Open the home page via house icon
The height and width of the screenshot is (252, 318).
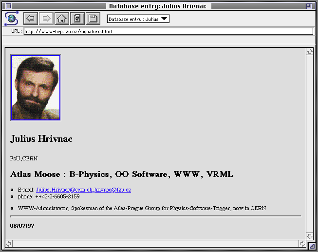click(62, 19)
